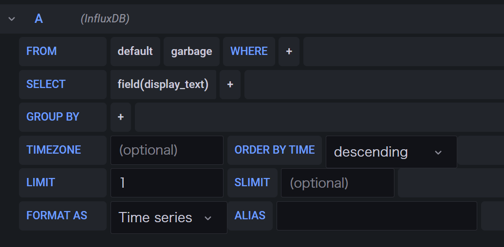Click the query letter A name
Viewport: 504px width, 247px height.
tap(38, 19)
